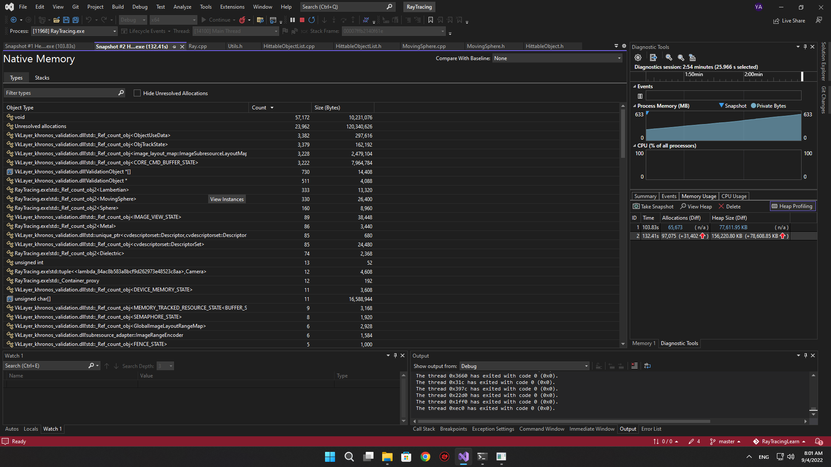Image resolution: width=831 pixels, height=467 pixels.
Task: Open the Debug menu
Action: click(x=140, y=7)
